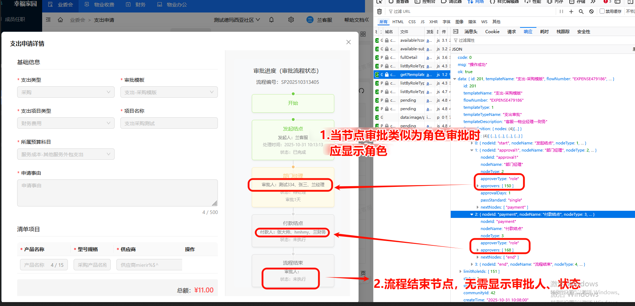Filter network requests by CSS
Image resolution: width=635 pixels, height=306 pixels.
coord(412,22)
